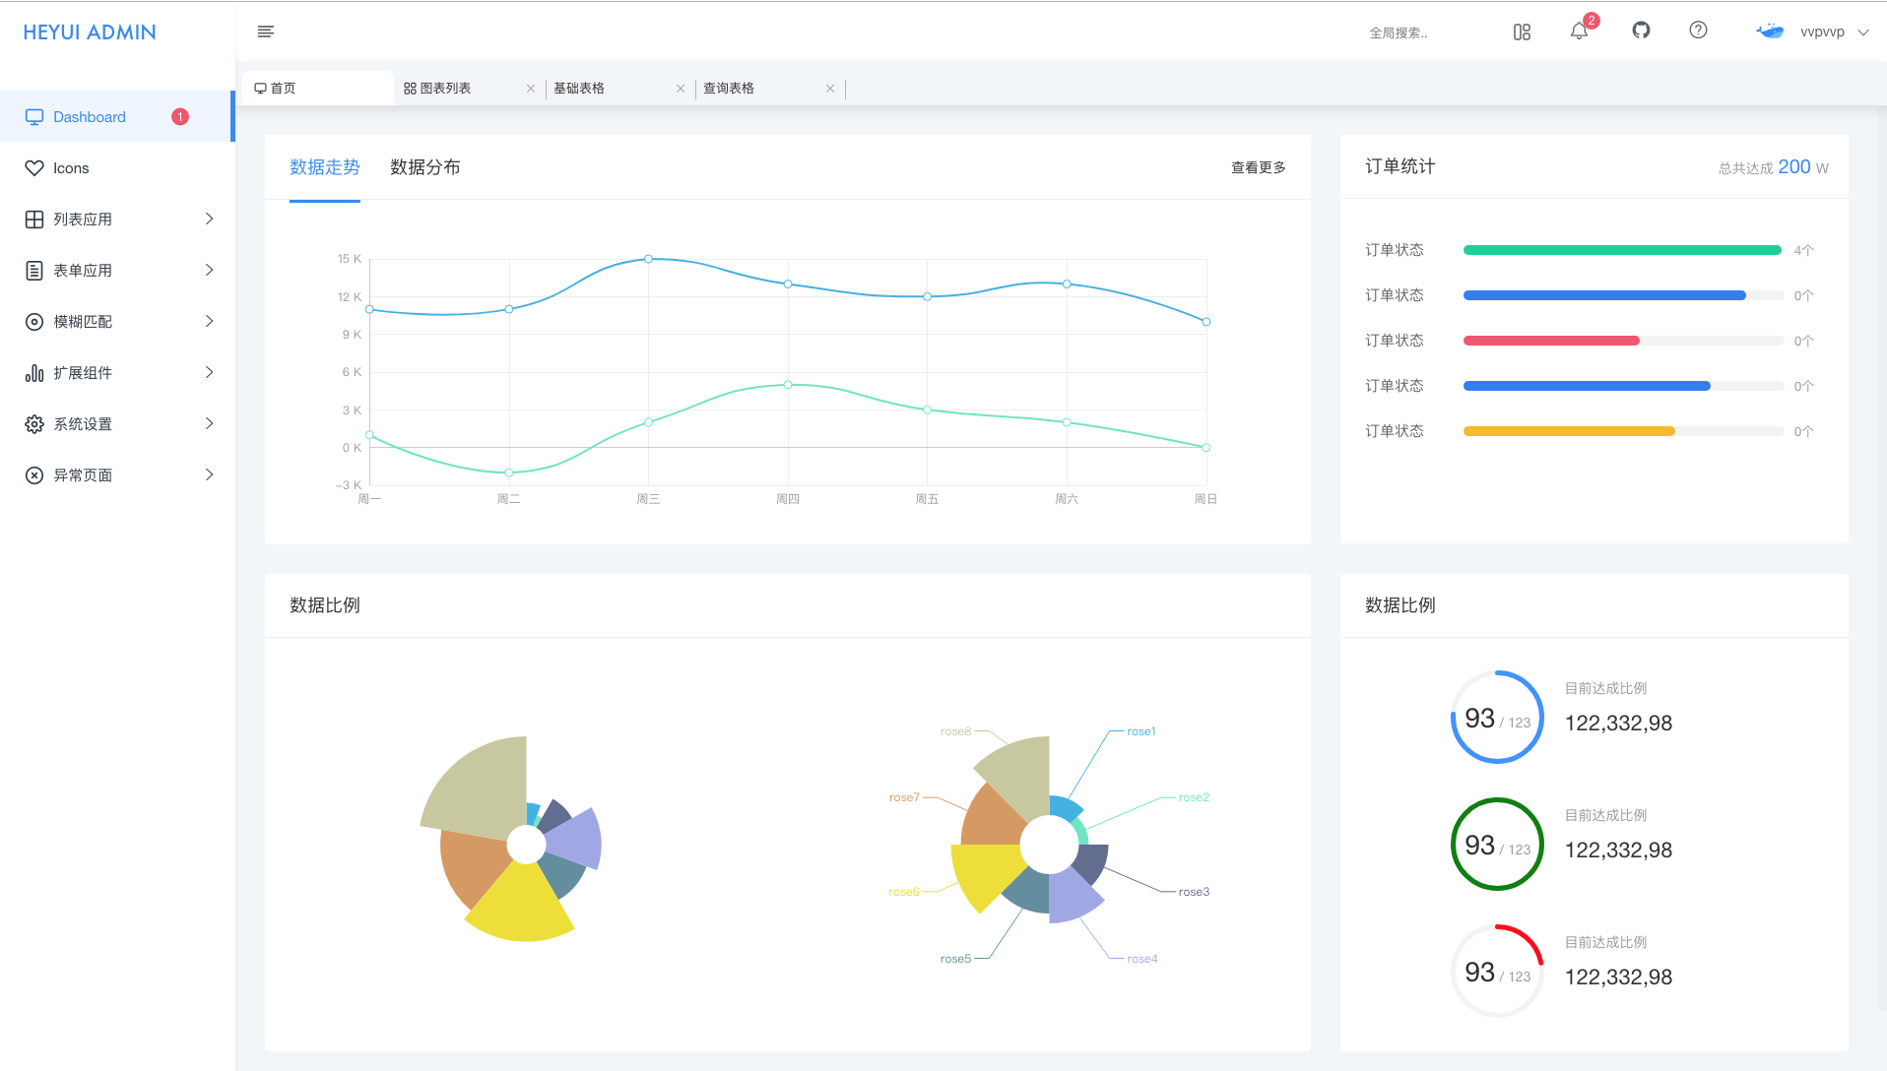Expand the 列表应用 menu chevron
The height and width of the screenshot is (1071, 1887).
point(209,219)
